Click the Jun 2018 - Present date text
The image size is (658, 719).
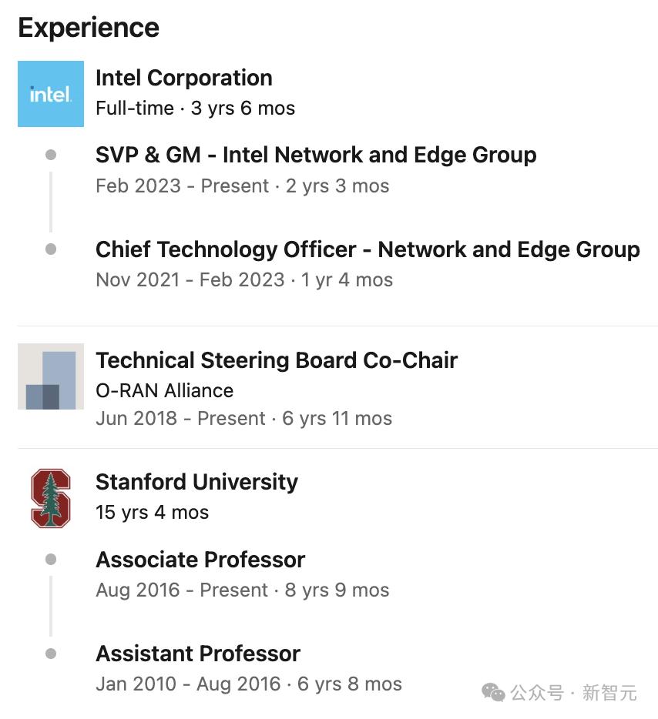coord(180,419)
